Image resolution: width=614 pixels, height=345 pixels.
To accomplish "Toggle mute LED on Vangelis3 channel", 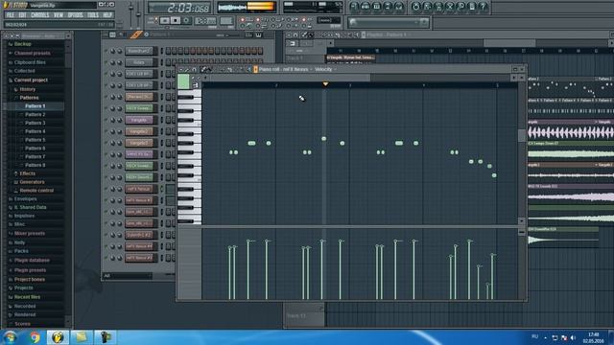I will 106,143.
